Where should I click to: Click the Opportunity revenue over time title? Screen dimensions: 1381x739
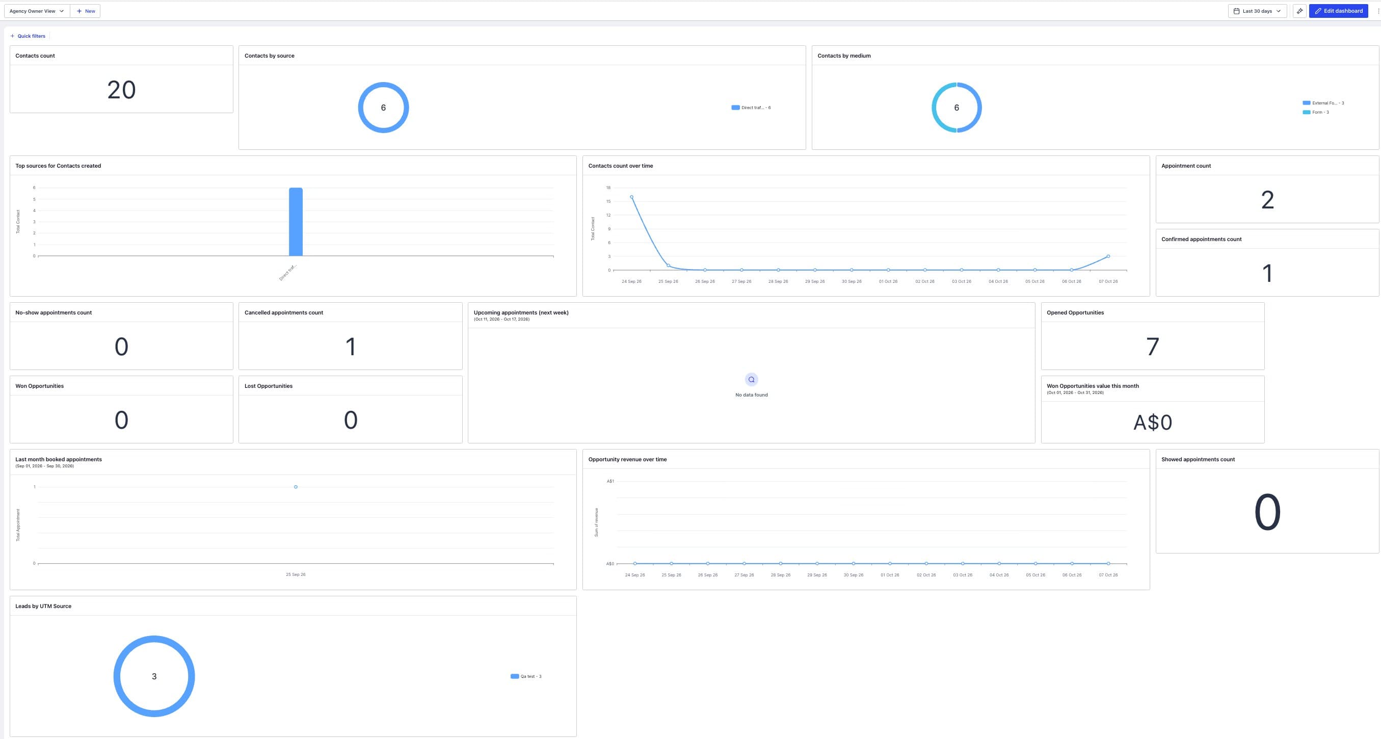[627, 460]
